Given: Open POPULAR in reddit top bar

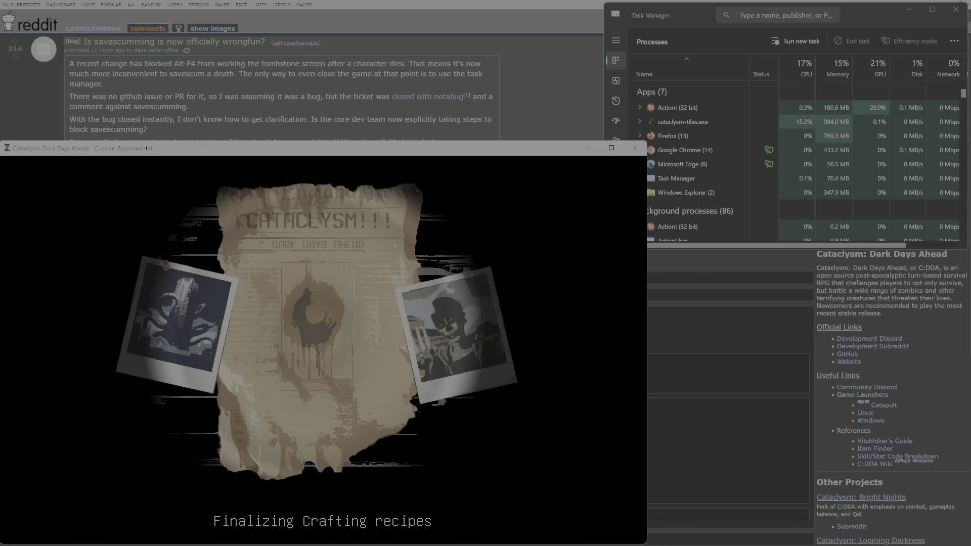Looking at the screenshot, I should point(111,5).
